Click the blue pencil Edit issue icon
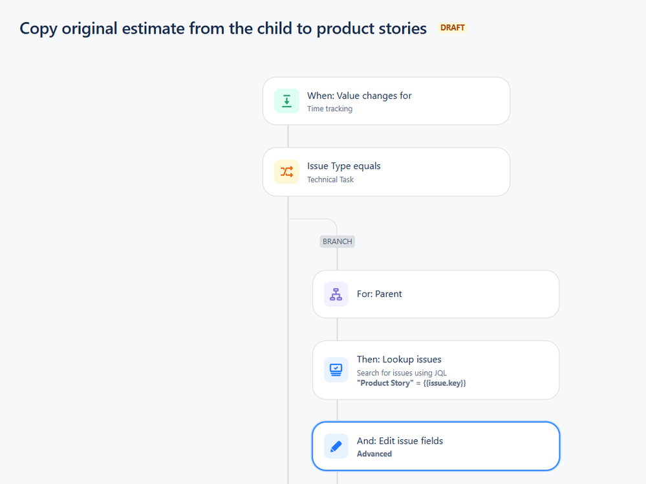The width and height of the screenshot is (646, 484). click(336, 446)
